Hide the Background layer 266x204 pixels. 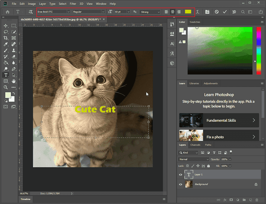[x=181, y=184]
